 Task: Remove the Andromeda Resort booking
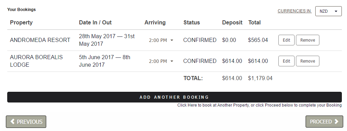tap(308, 40)
